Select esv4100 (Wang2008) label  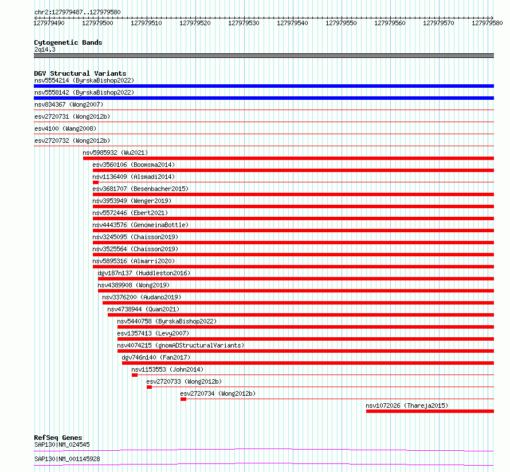65,128
